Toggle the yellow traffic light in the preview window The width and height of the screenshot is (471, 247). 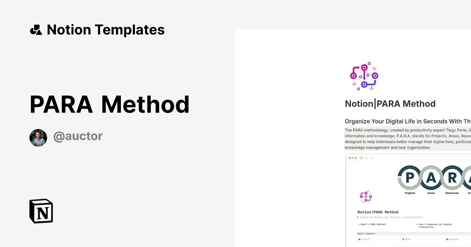pyautogui.click(x=352, y=158)
